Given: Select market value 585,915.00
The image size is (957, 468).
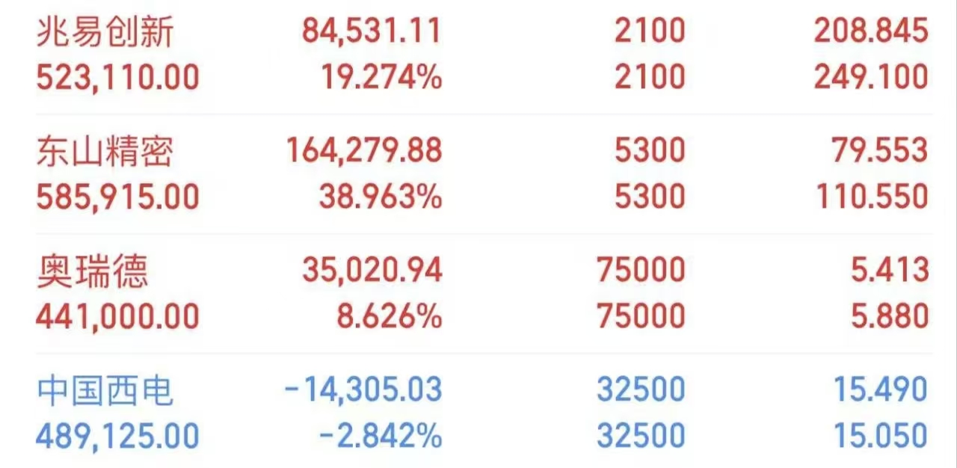Looking at the screenshot, I should coord(118,197).
